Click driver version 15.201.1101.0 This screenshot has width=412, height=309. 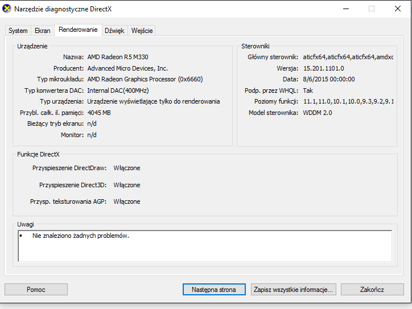(x=324, y=68)
